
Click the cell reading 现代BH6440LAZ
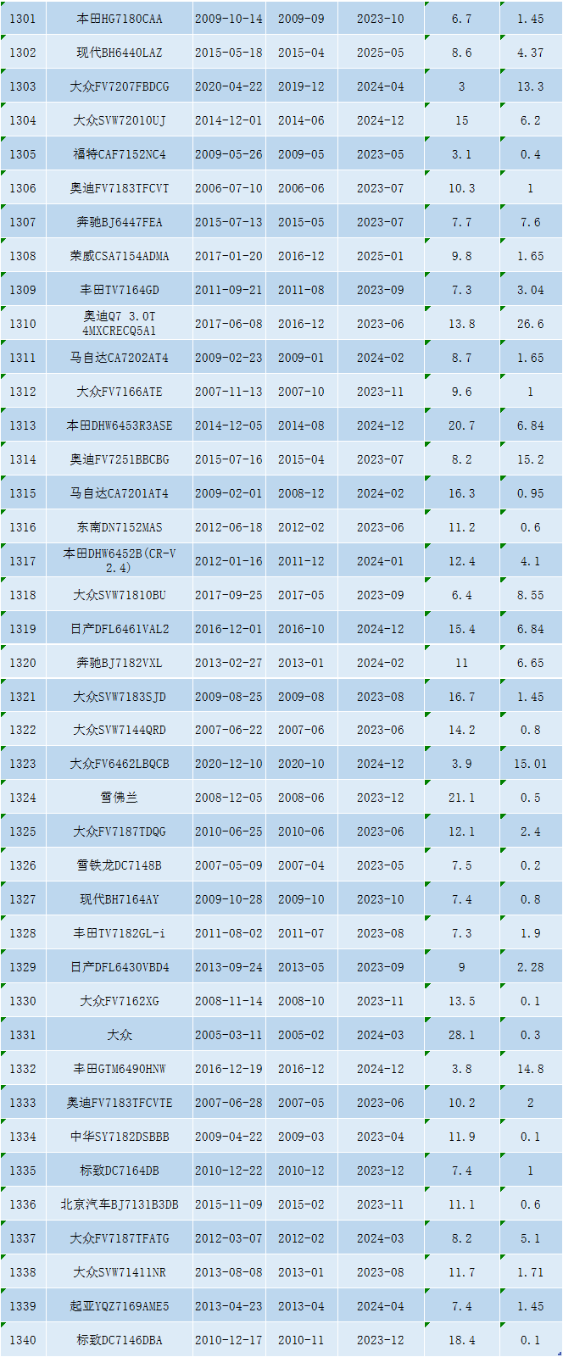[120, 53]
